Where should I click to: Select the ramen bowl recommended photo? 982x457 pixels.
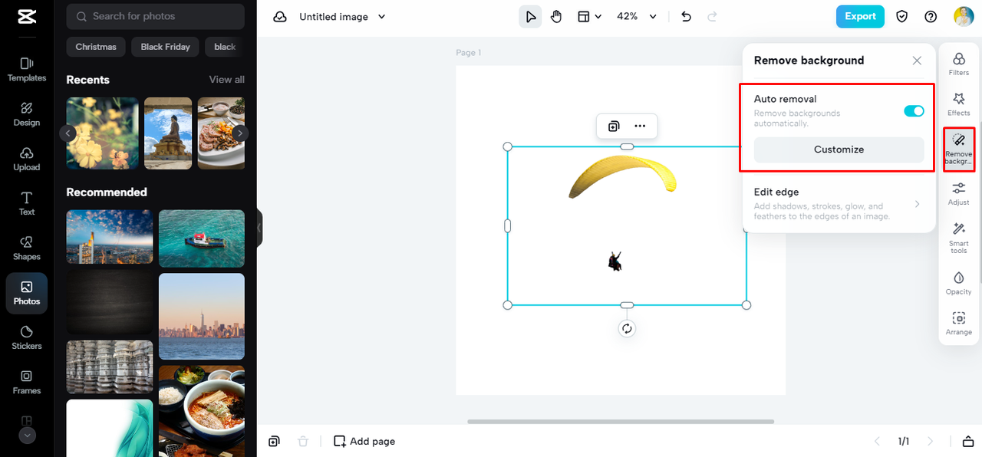(202, 411)
